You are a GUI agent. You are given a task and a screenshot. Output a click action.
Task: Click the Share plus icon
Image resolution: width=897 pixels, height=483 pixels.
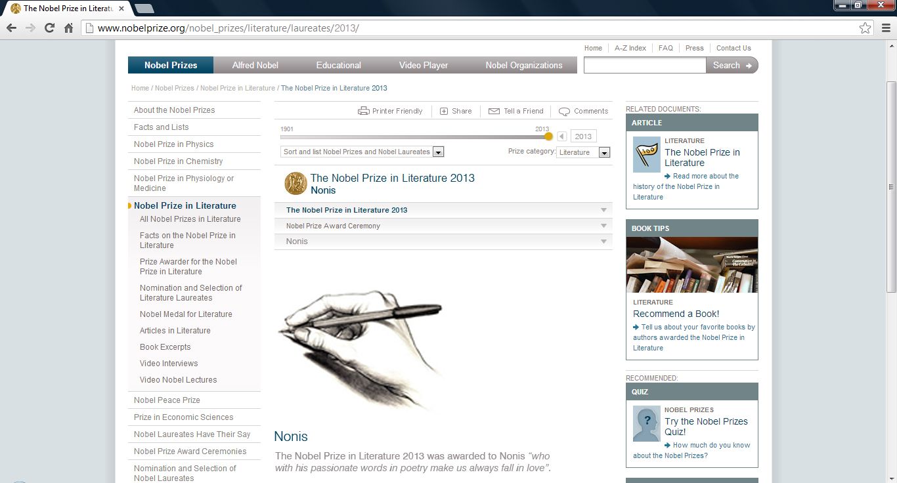[444, 111]
